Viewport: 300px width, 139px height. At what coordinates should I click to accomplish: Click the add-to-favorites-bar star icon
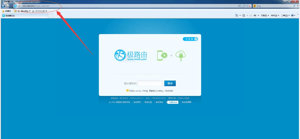15,11
